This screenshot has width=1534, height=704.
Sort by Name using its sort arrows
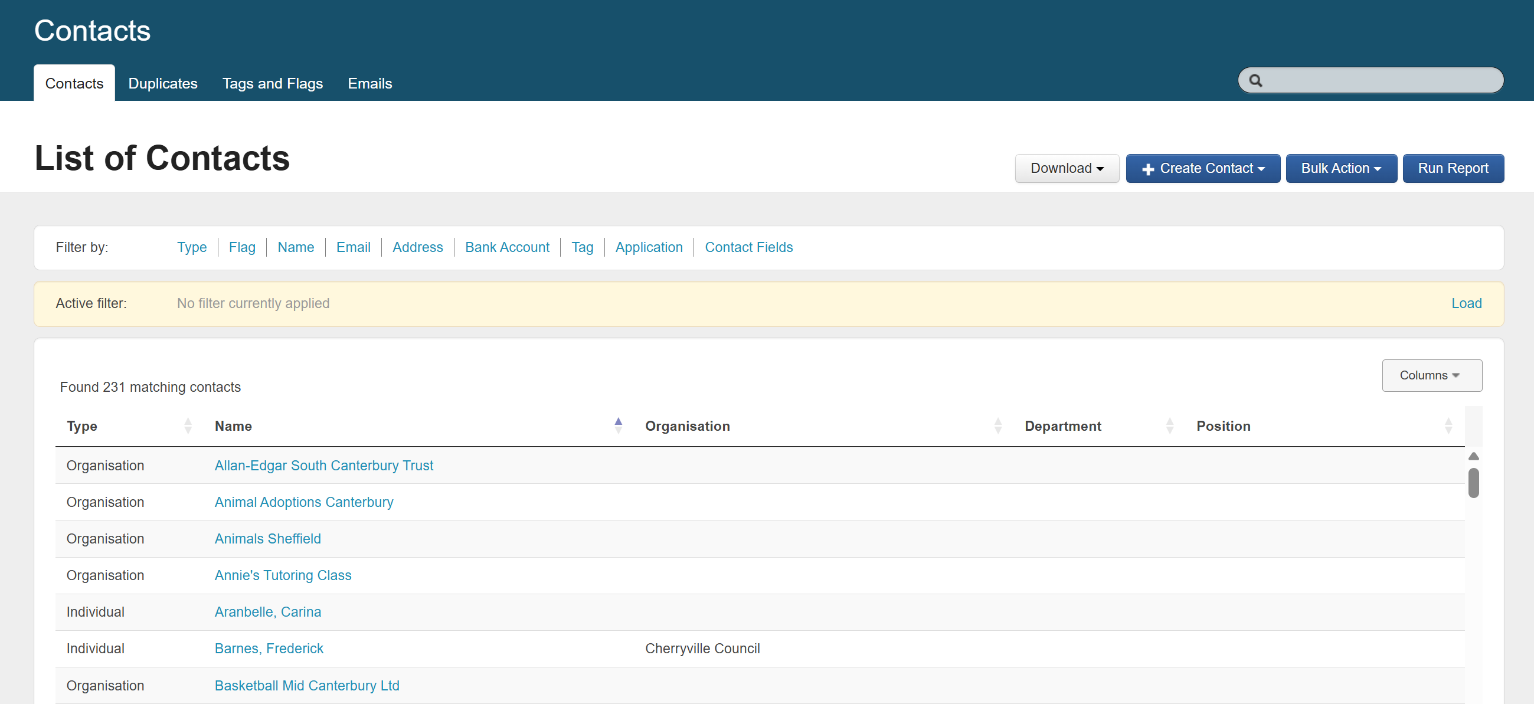(618, 426)
